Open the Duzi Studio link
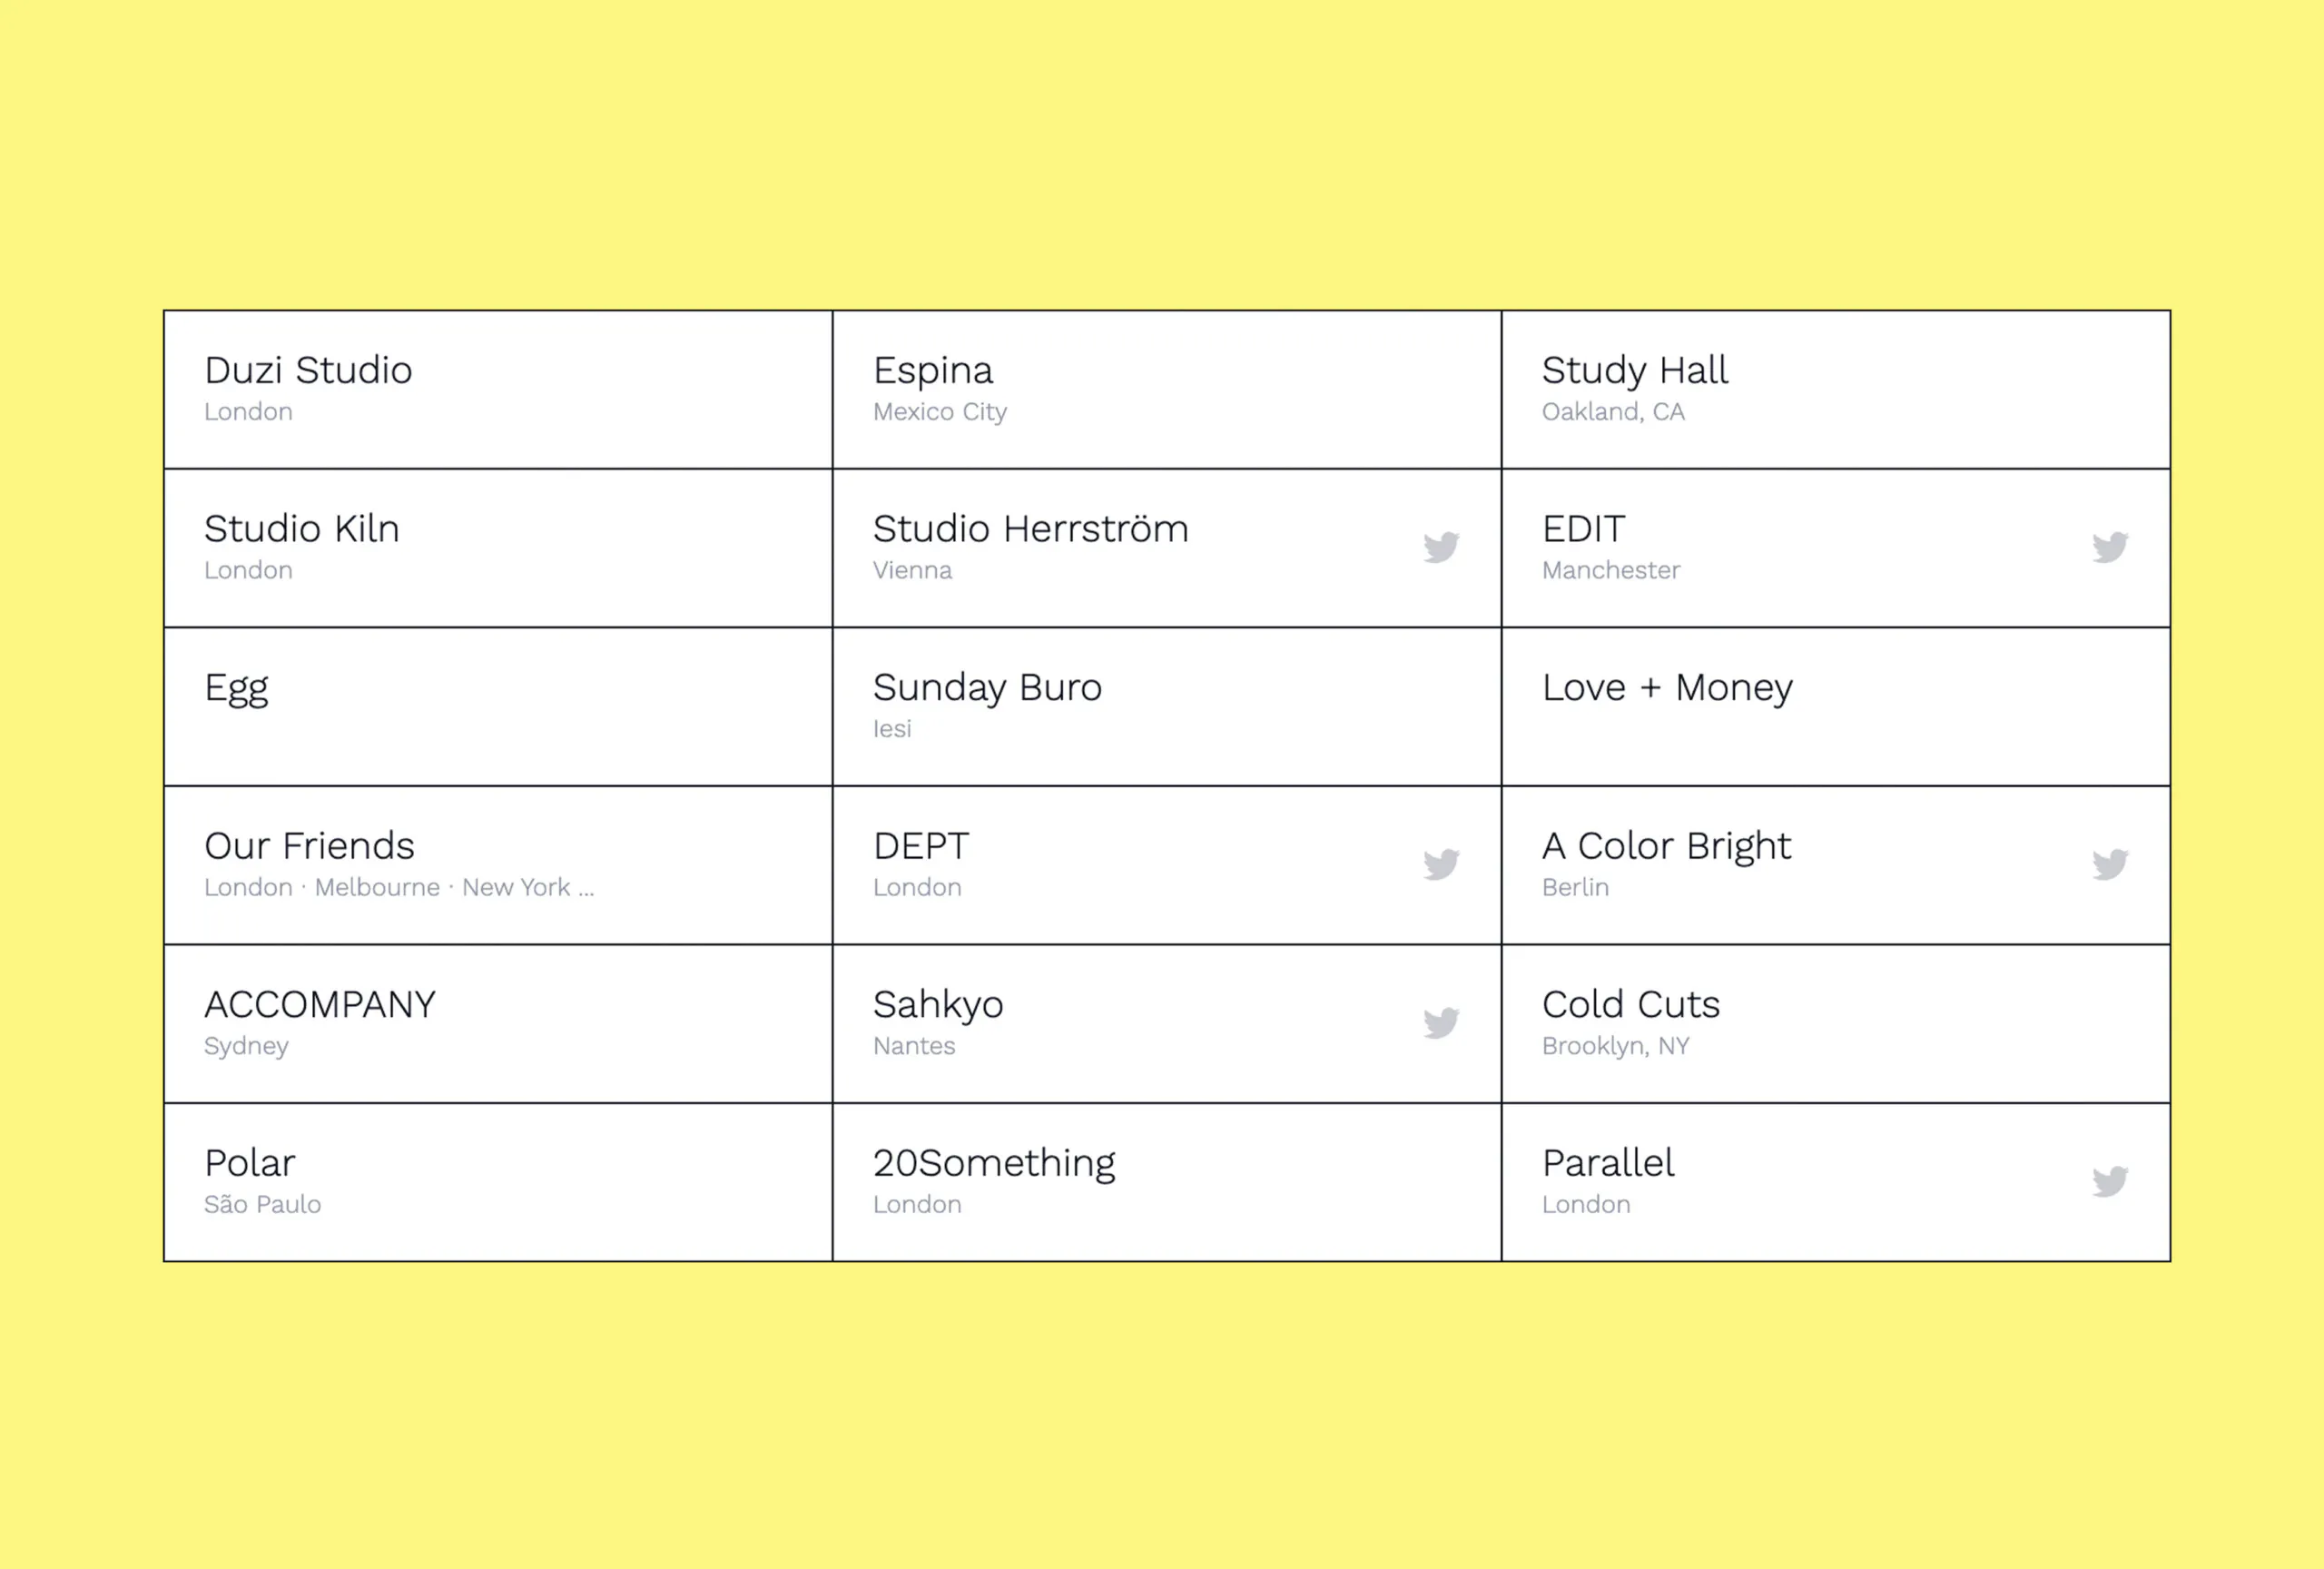Viewport: 2324px width, 1569px height. point(308,371)
